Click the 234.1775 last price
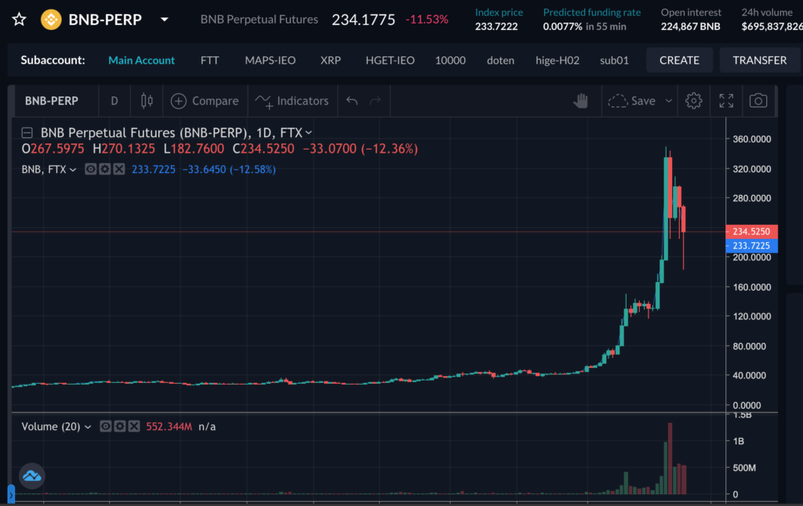803x506 pixels. pyautogui.click(x=364, y=20)
